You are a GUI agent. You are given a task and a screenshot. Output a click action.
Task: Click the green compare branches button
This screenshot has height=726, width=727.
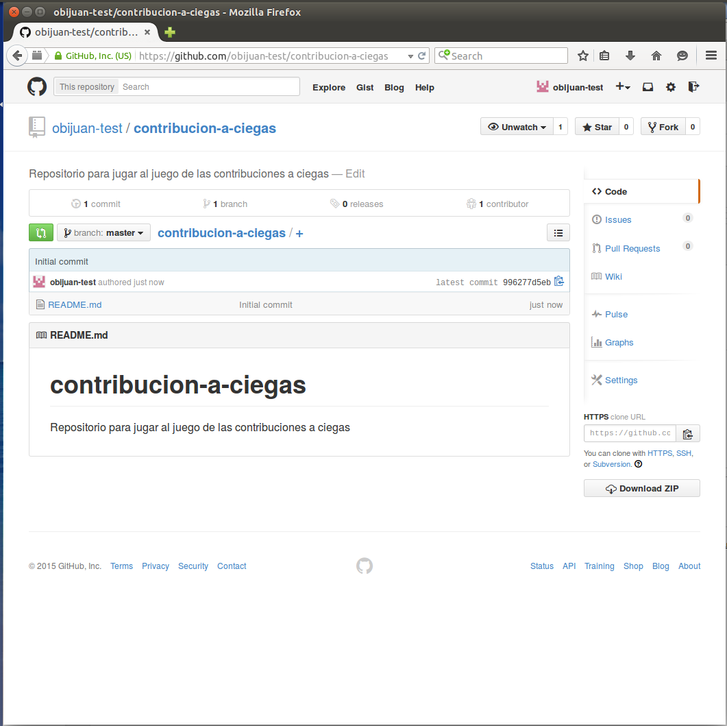click(x=41, y=233)
